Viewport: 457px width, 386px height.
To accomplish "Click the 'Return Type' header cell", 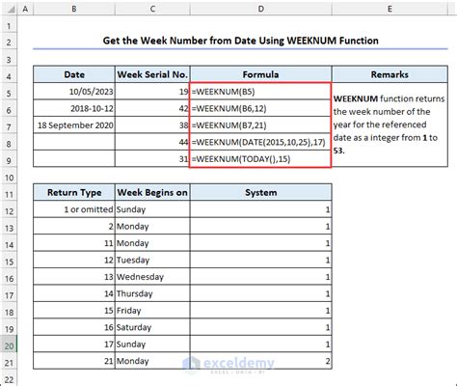I will 74,192.
